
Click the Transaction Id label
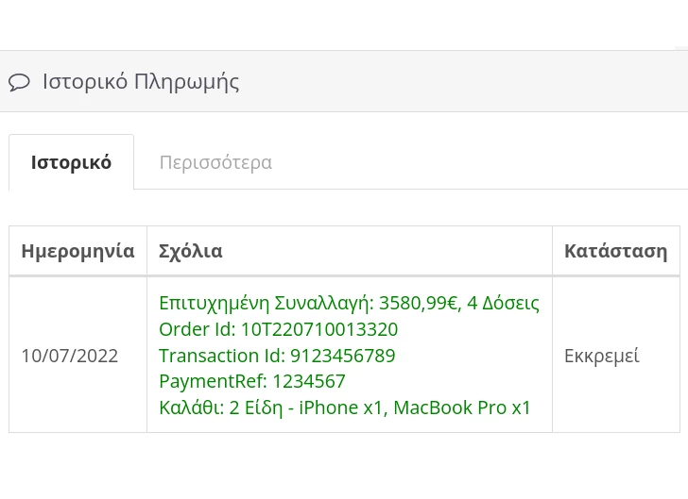(221, 356)
